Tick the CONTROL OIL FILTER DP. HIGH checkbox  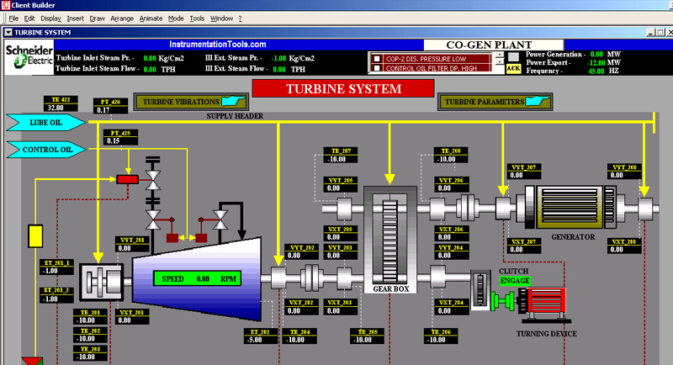click(378, 68)
